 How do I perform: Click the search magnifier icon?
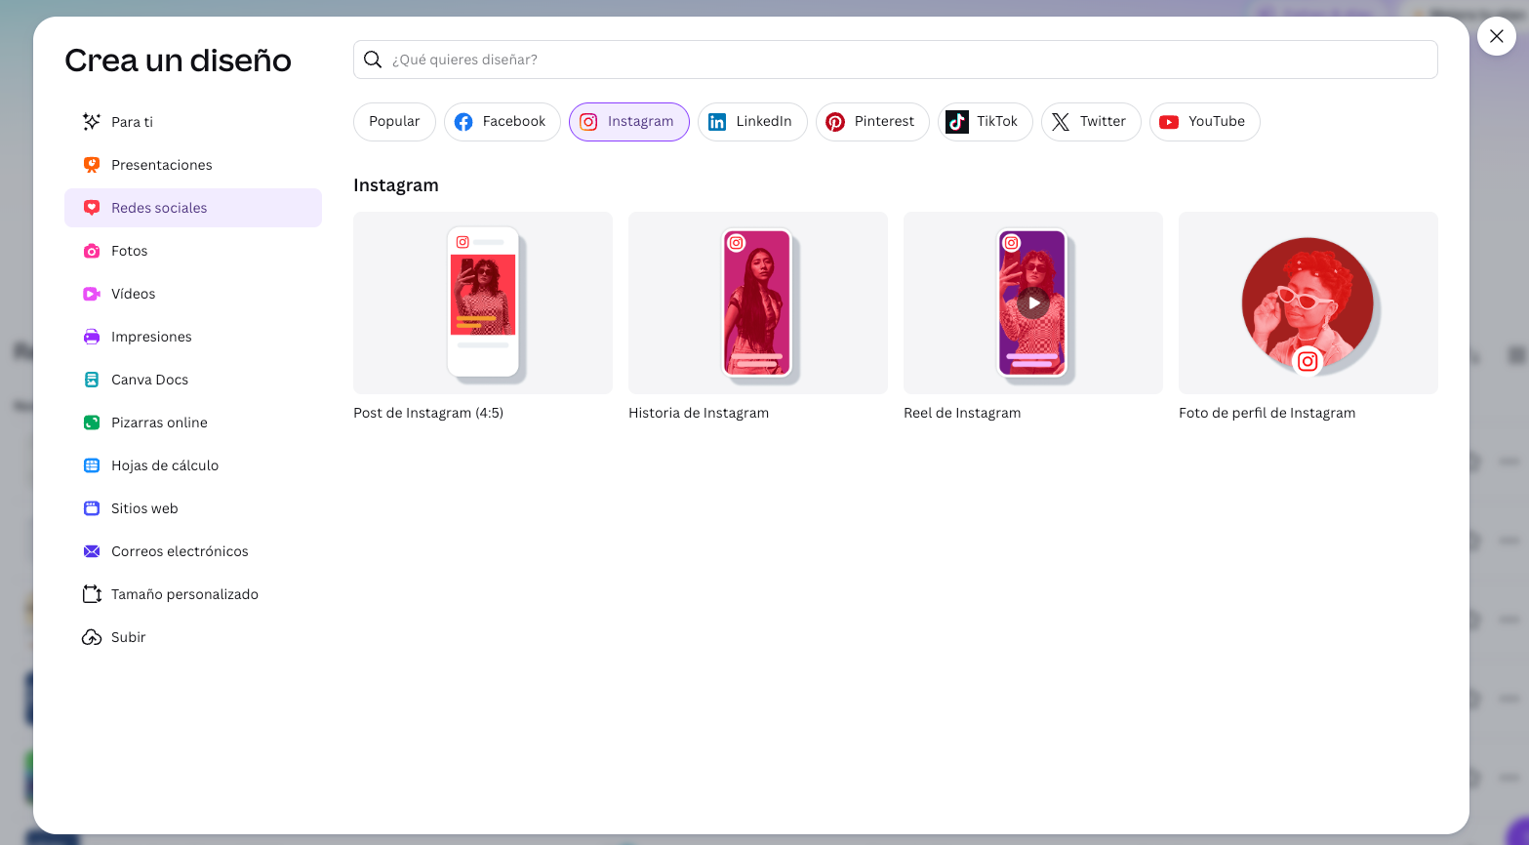tap(373, 60)
